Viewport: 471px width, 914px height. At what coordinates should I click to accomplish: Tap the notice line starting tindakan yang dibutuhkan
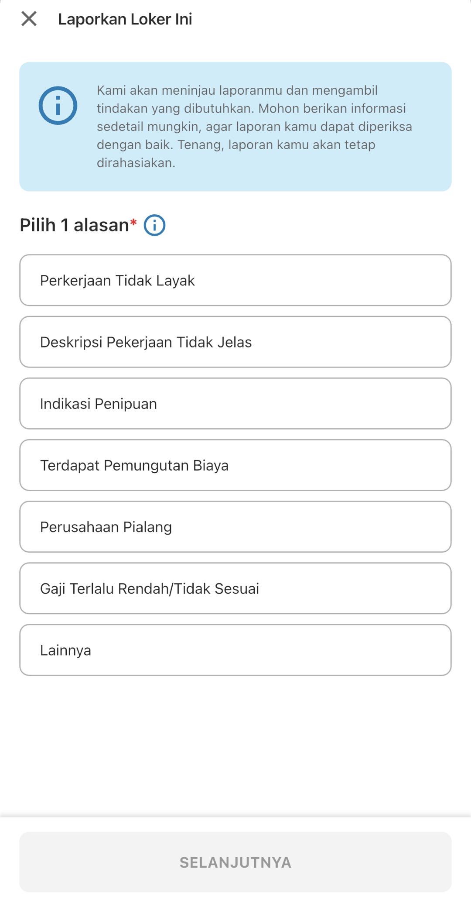pyautogui.click(x=251, y=108)
